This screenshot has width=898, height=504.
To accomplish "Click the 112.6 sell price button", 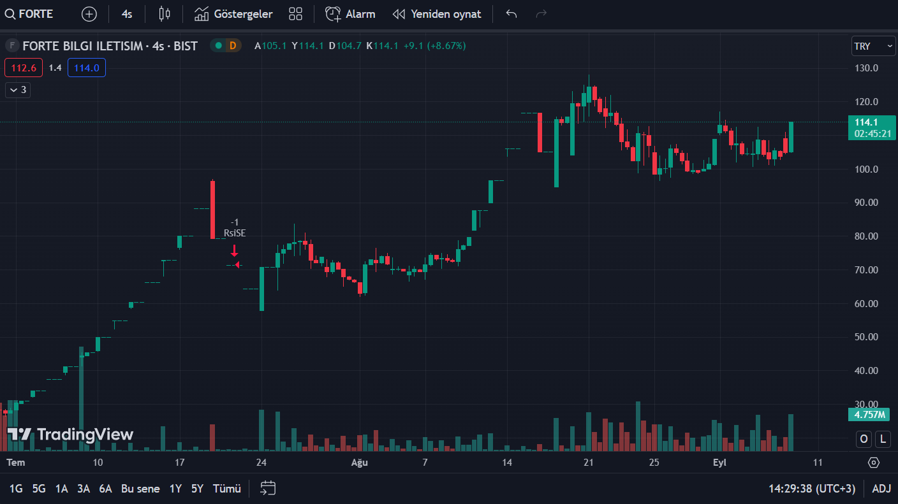I will pos(24,68).
